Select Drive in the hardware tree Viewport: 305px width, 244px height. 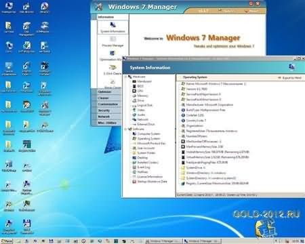point(138,100)
